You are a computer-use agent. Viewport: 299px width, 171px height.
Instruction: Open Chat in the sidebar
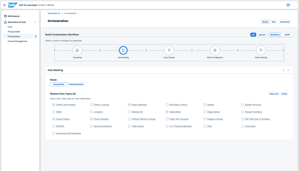[x=10, y=27]
